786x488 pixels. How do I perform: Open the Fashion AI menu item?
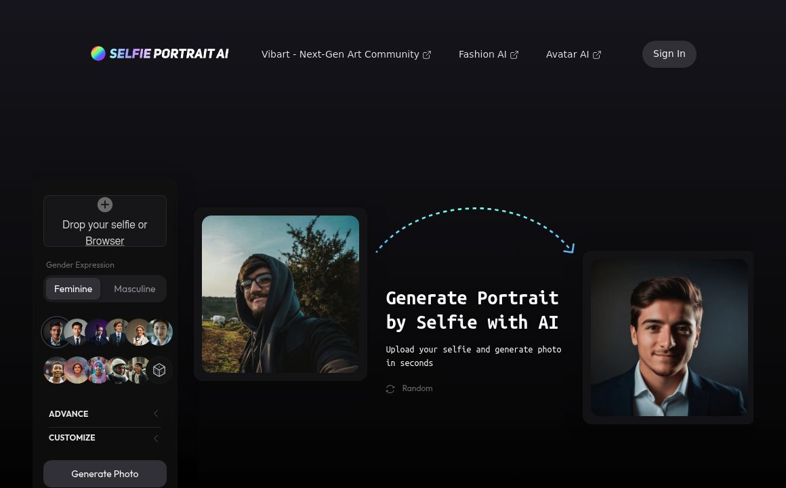482,54
